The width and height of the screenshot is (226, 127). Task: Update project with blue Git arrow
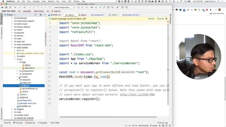point(96,7)
